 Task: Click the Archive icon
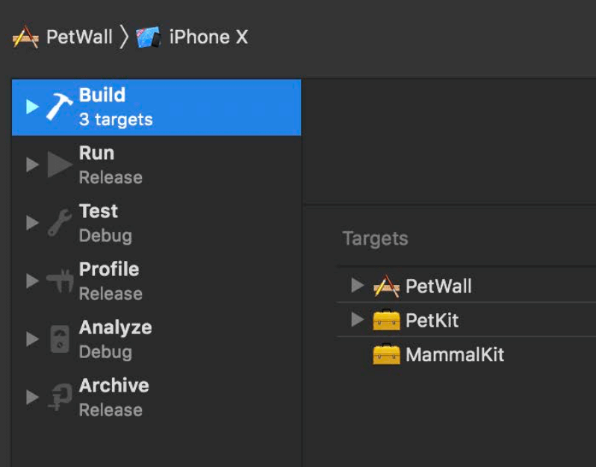pyautogui.click(x=60, y=398)
